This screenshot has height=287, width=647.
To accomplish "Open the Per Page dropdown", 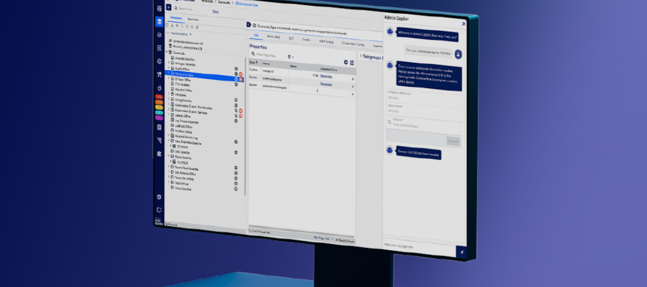I will tap(323, 238).
